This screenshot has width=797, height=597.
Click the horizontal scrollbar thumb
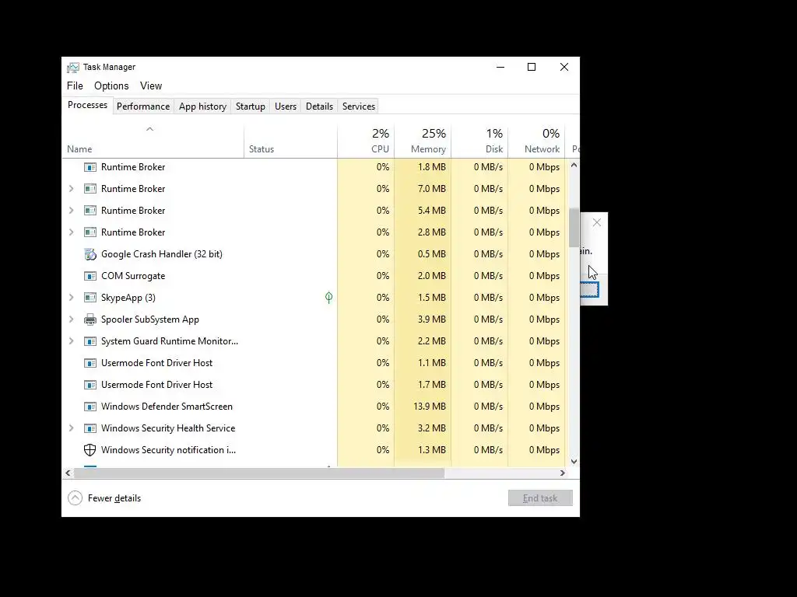coord(259,473)
